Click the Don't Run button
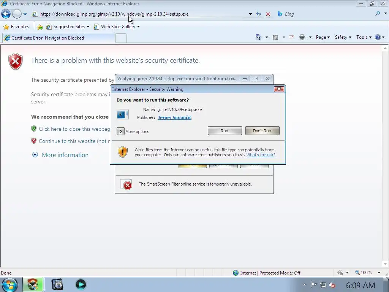Image resolution: width=389 pixels, height=292 pixels. pyautogui.click(x=262, y=131)
